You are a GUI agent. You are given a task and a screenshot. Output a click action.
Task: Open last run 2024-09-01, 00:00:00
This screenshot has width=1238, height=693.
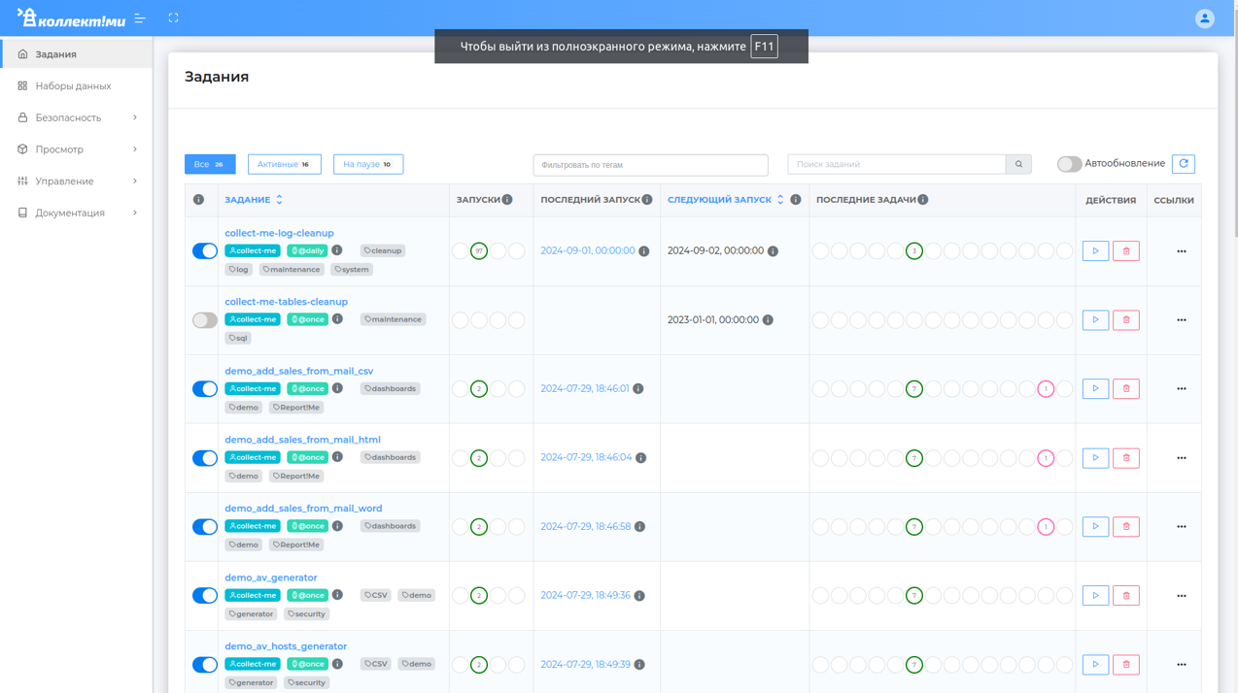pyautogui.click(x=588, y=250)
